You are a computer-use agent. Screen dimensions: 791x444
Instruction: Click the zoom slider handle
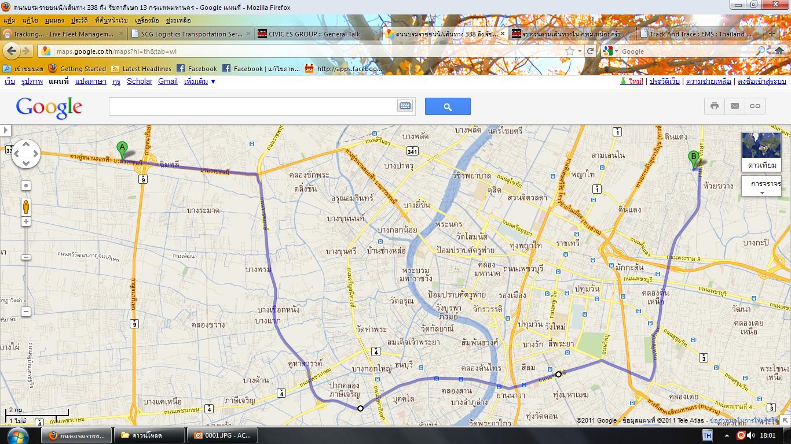click(26, 257)
